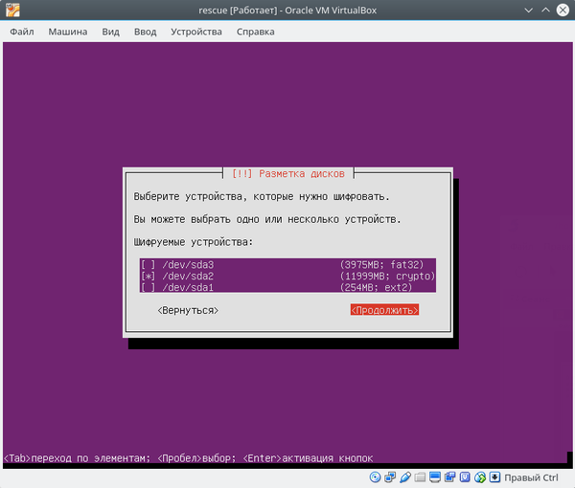Viewport: 575px width, 488px height.
Task: Activate the Вернуться button
Action: [x=188, y=310]
